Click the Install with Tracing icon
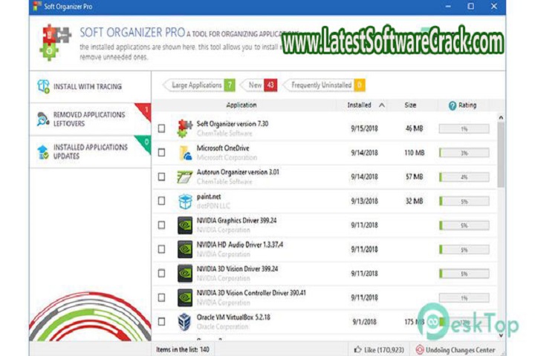 tap(43, 86)
